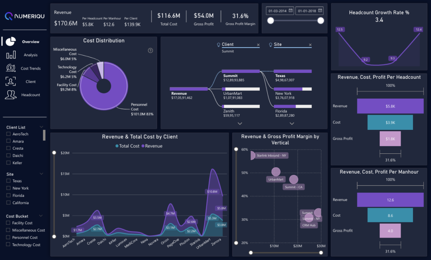Open the end date calendar icon

click(320, 10)
